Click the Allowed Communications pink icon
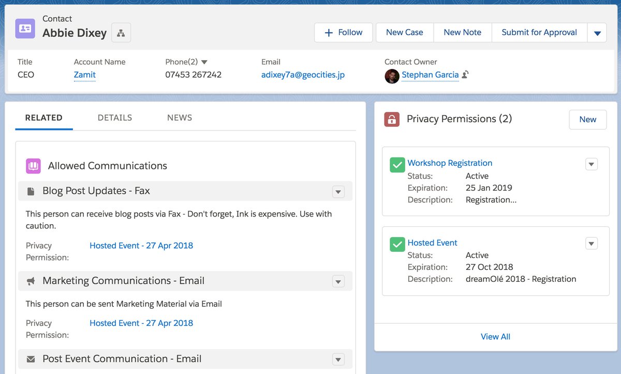621x374 pixels. pos(33,166)
